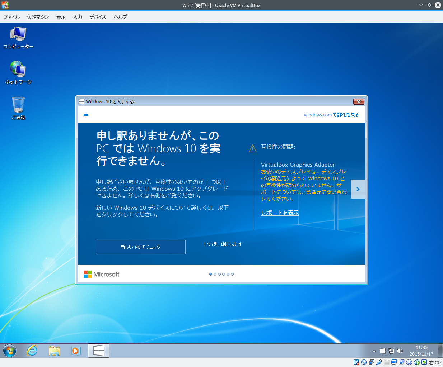The width and height of the screenshot is (443, 367).
Task: Select the Recycle Bin desktop icon
Action: (18, 108)
